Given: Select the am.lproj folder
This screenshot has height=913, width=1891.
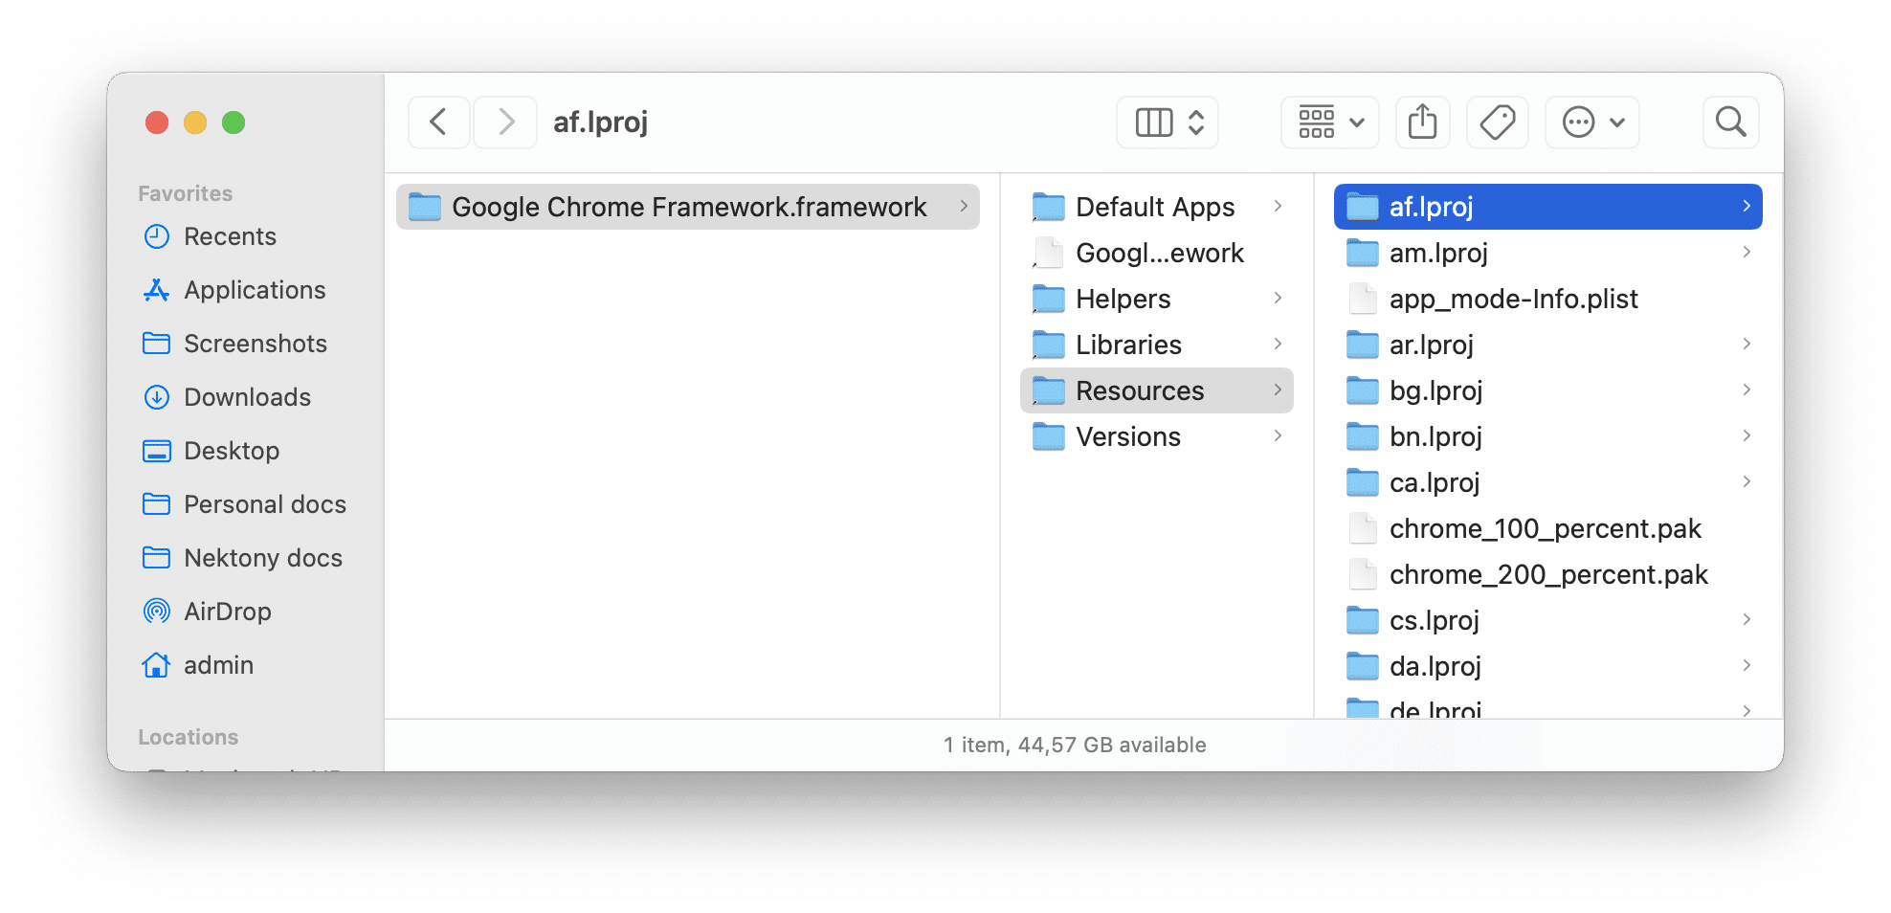Looking at the screenshot, I should coord(1548,253).
